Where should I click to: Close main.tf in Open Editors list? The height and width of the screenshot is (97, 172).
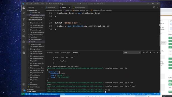29,15
